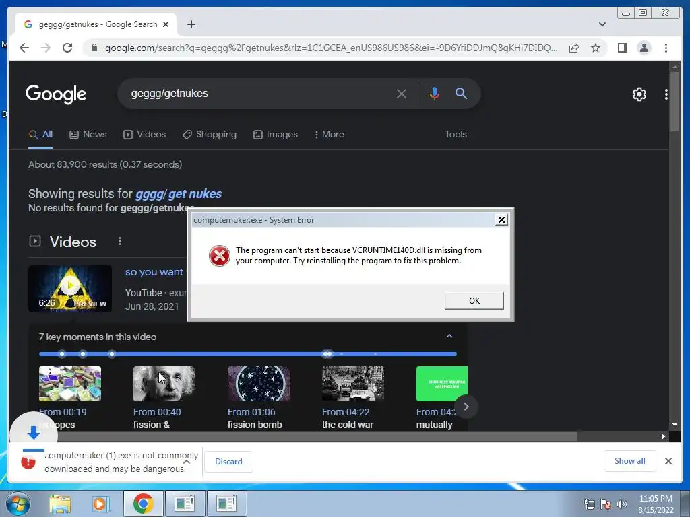
Task: Click the network tray icon
Action: 589,504
